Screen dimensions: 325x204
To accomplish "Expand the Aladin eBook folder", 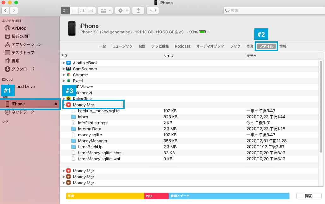I will pyautogui.click(x=64, y=63).
